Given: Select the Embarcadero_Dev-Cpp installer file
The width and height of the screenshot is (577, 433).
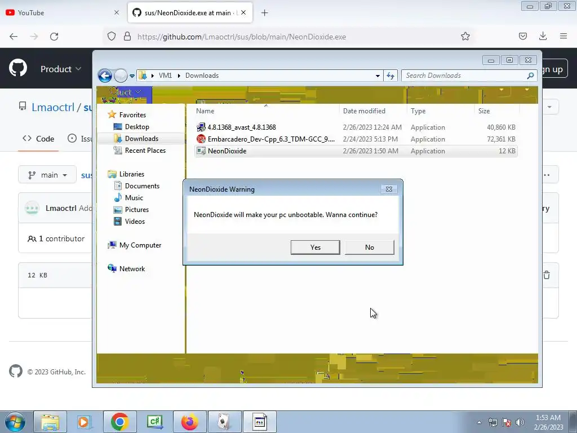Looking at the screenshot, I should [x=356, y=139].
